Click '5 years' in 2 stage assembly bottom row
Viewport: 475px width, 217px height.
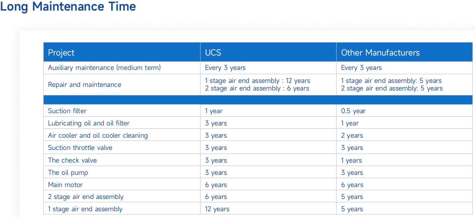352,197
